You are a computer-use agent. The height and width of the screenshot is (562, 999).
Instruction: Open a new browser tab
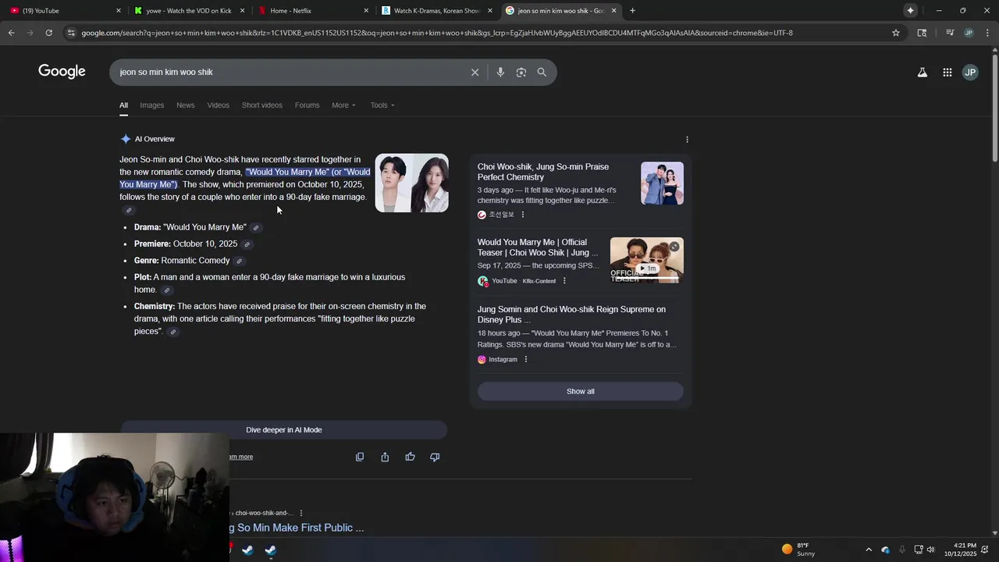pos(632,10)
